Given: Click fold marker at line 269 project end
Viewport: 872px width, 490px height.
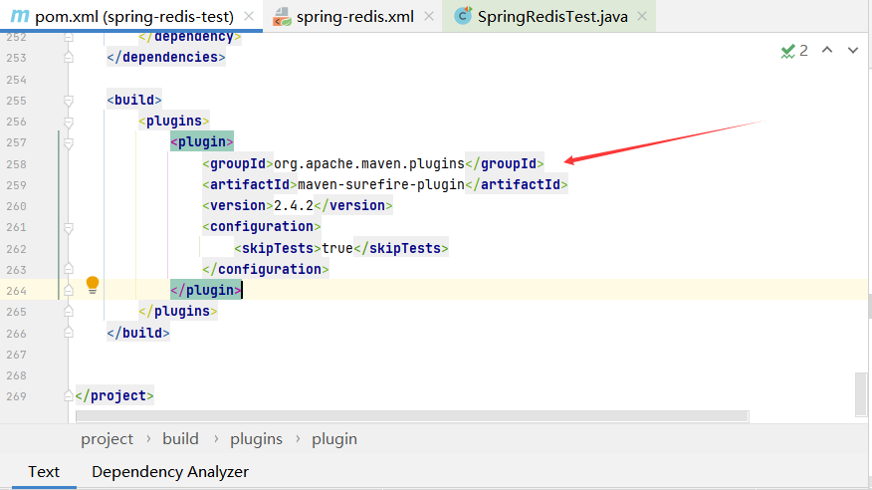Looking at the screenshot, I should [x=69, y=396].
